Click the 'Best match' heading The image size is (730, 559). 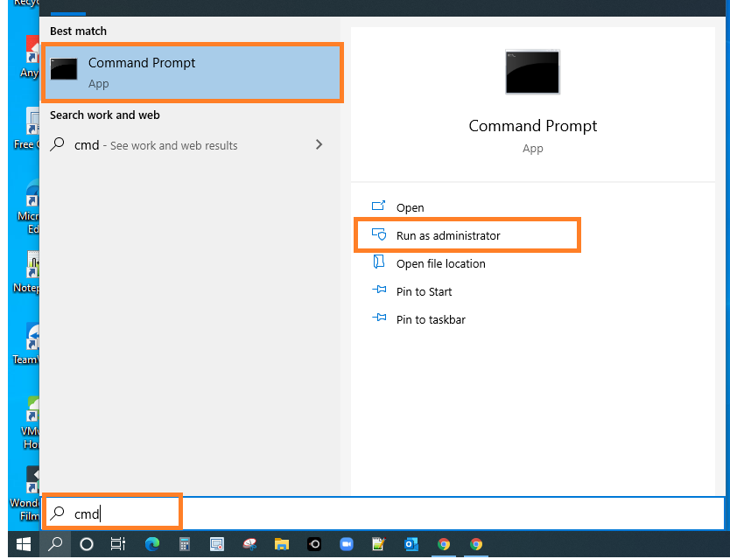tap(78, 31)
